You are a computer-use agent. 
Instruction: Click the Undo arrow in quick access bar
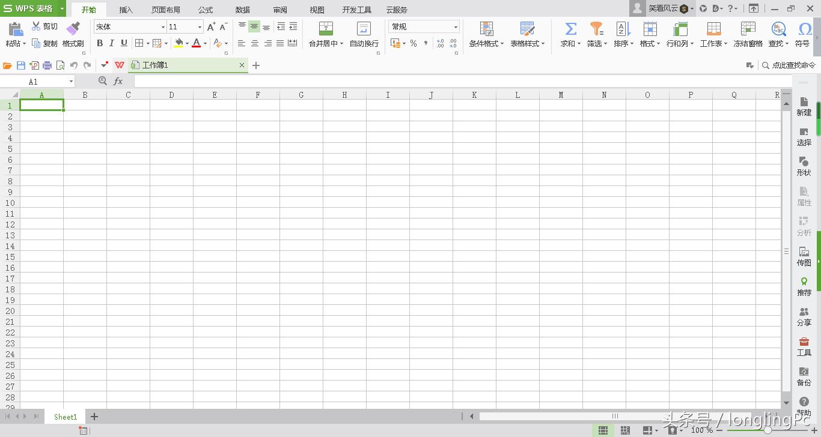click(x=74, y=65)
